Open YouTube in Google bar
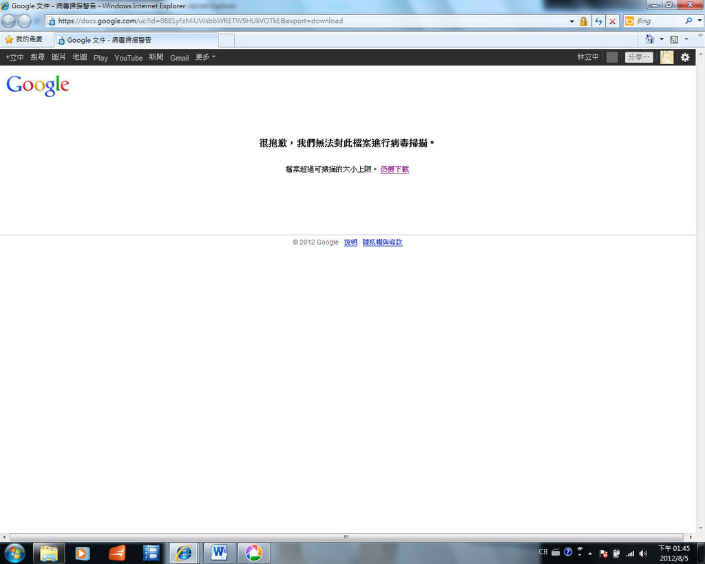Viewport: 705px width, 564px height. 128,58
